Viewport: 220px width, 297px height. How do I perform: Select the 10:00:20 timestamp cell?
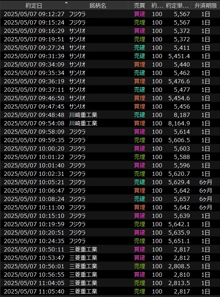pos(34,148)
